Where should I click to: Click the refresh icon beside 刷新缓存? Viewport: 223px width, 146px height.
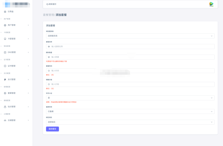[47, 4]
